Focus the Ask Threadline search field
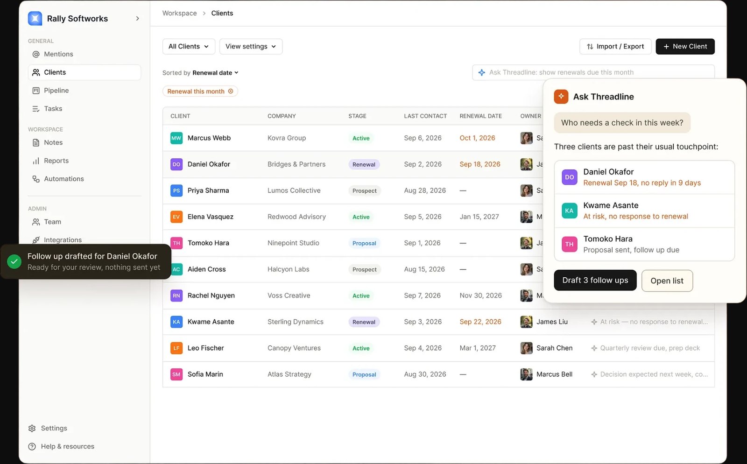747x464 pixels. pyautogui.click(x=593, y=72)
